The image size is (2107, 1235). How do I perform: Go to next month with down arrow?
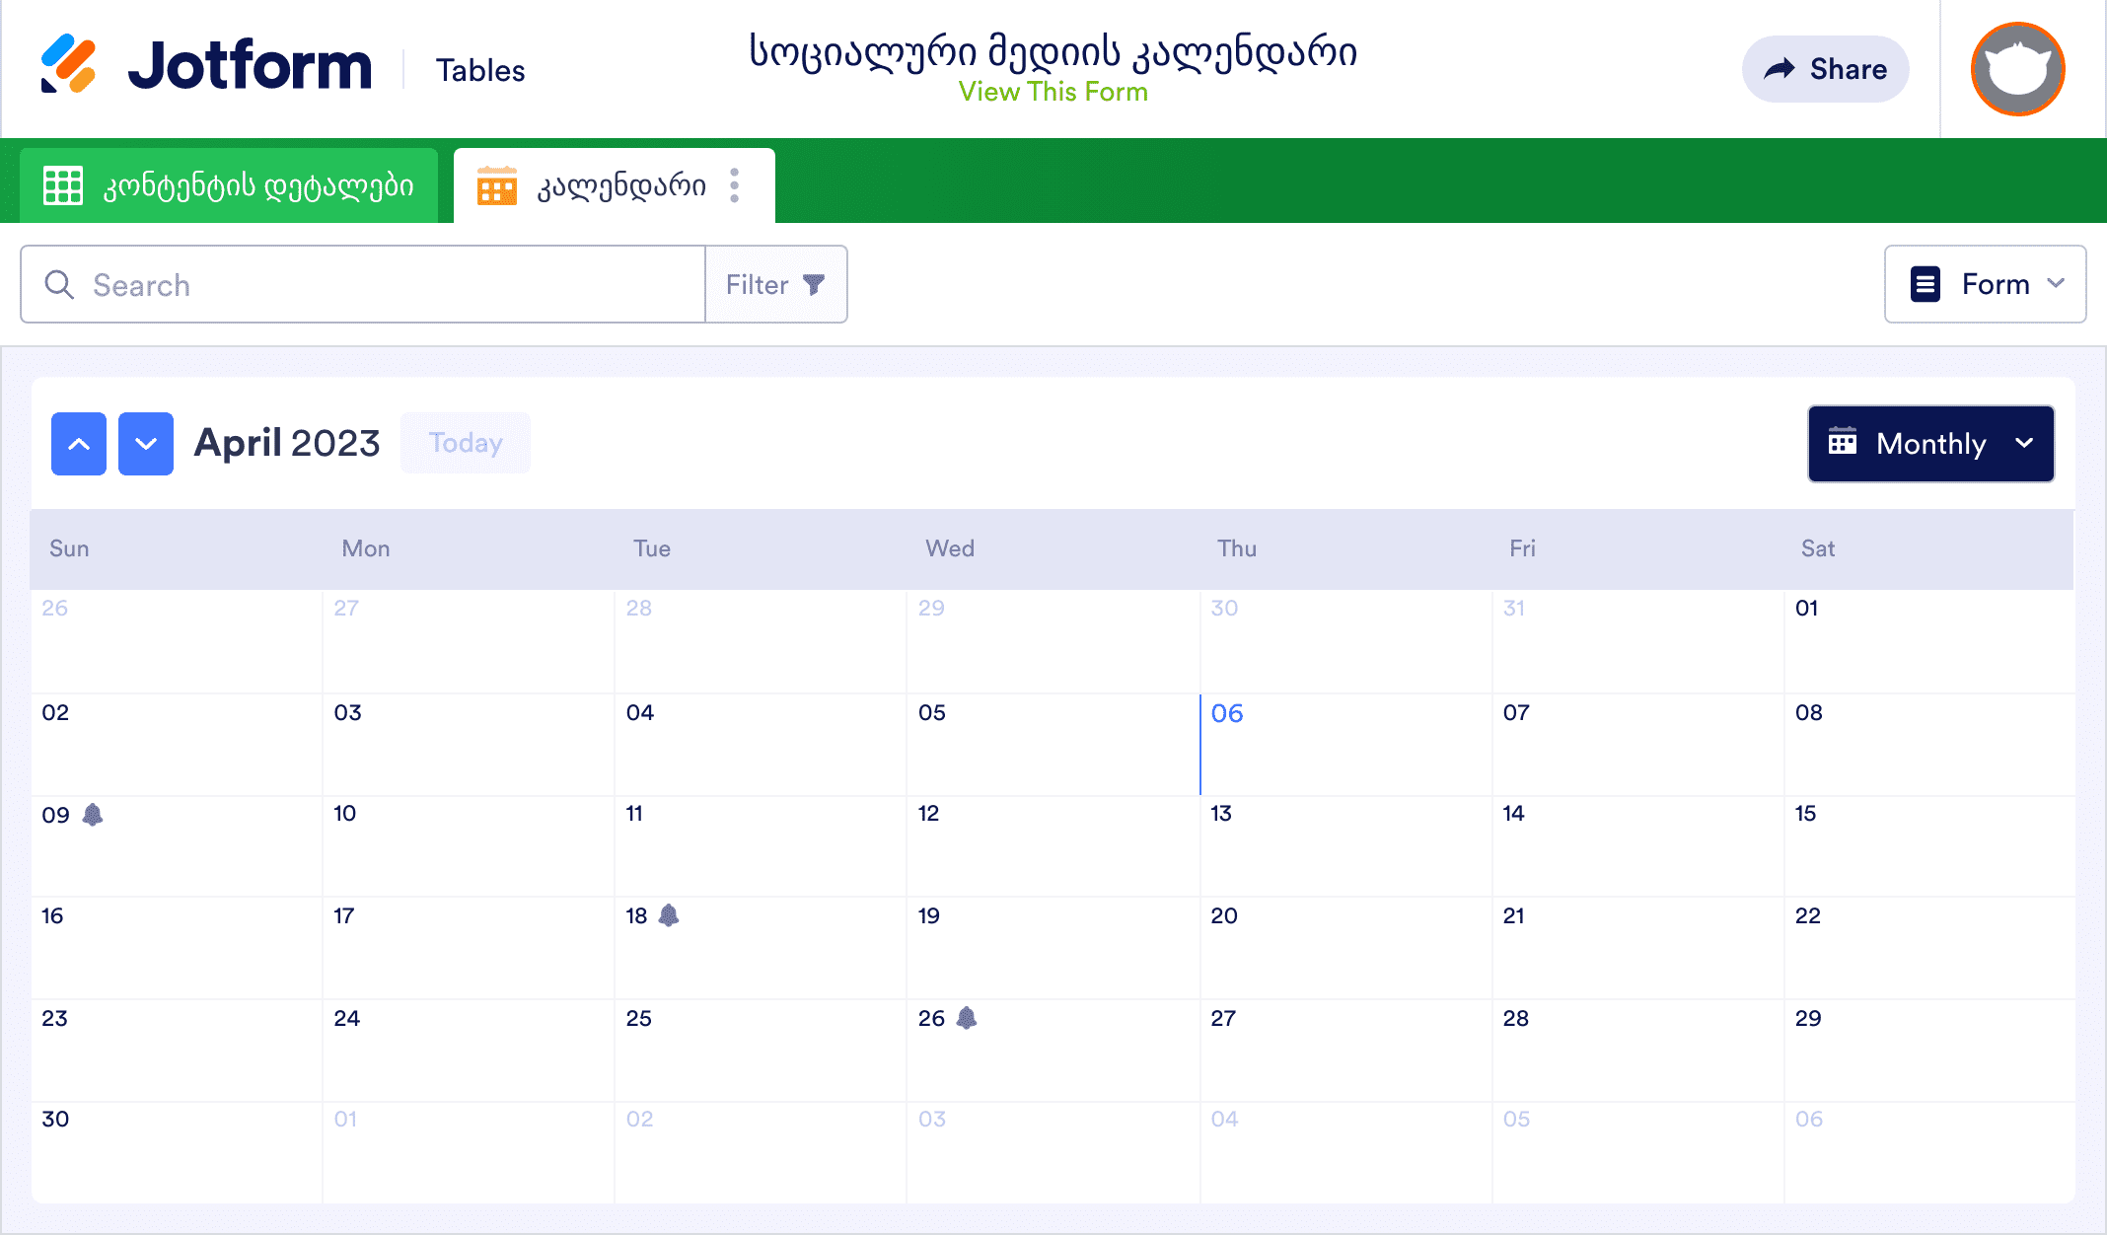[146, 444]
